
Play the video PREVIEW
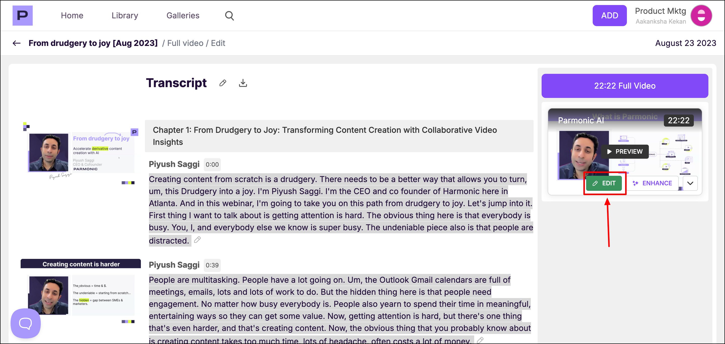[625, 152]
